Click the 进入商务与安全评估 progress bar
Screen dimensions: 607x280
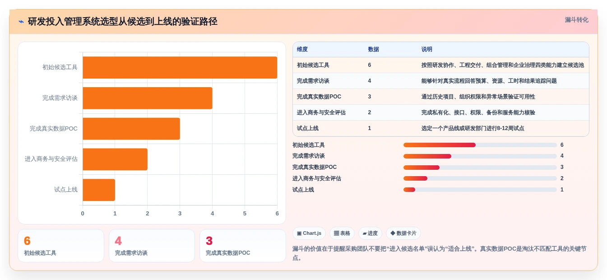point(480,178)
